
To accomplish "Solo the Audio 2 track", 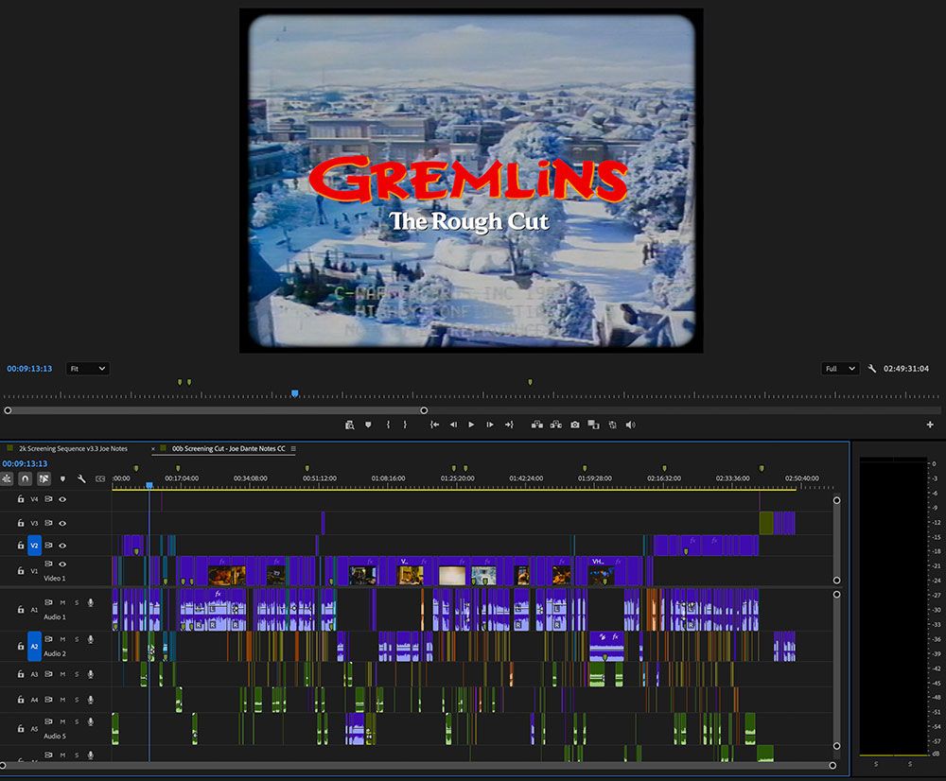I will (x=77, y=639).
